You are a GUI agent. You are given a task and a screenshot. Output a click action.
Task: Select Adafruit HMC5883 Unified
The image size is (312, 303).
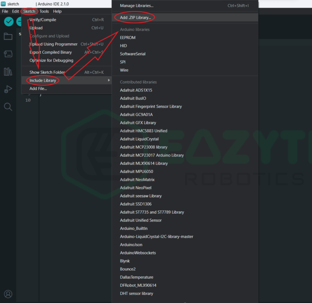click(x=185, y=131)
